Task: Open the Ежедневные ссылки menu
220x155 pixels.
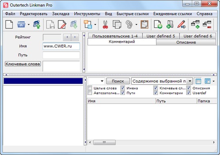Action: point(172,14)
